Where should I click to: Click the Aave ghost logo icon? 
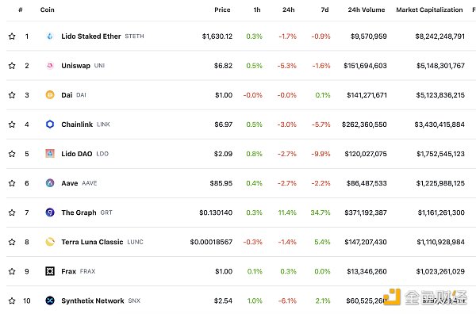point(50,183)
